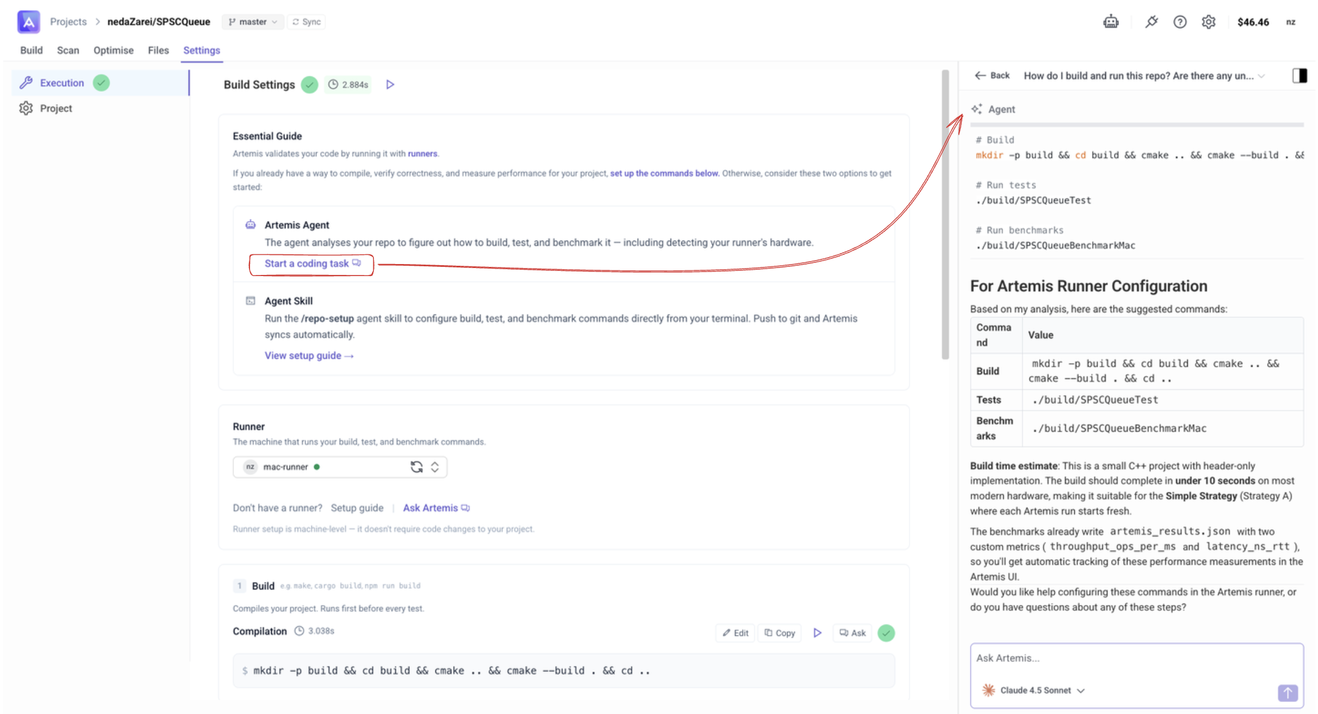
Task: Click the Start a coding task link
Action: (x=313, y=263)
